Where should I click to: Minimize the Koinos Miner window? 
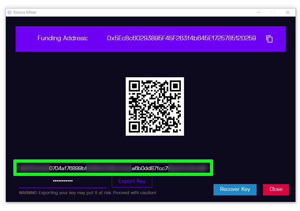click(259, 12)
